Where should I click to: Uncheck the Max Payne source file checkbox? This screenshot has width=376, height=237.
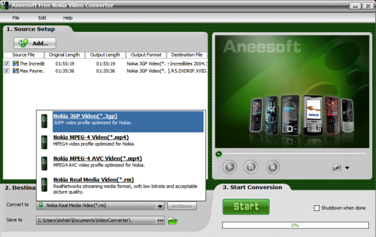[x=6, y=71]
